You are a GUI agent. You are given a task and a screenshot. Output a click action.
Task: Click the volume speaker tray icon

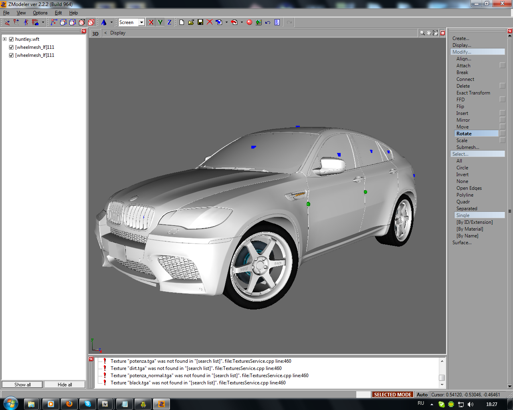tap(470, 404)
